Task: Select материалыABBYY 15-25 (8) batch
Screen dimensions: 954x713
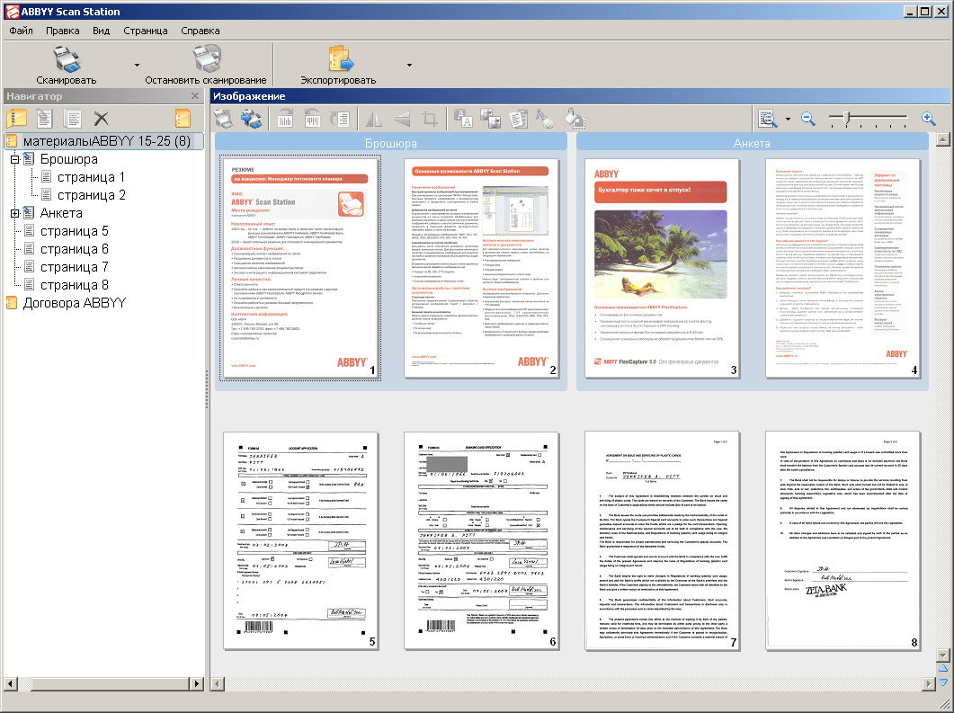Action: pos(106,141)
